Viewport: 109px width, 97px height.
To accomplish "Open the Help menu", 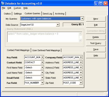I will [25, 8].
